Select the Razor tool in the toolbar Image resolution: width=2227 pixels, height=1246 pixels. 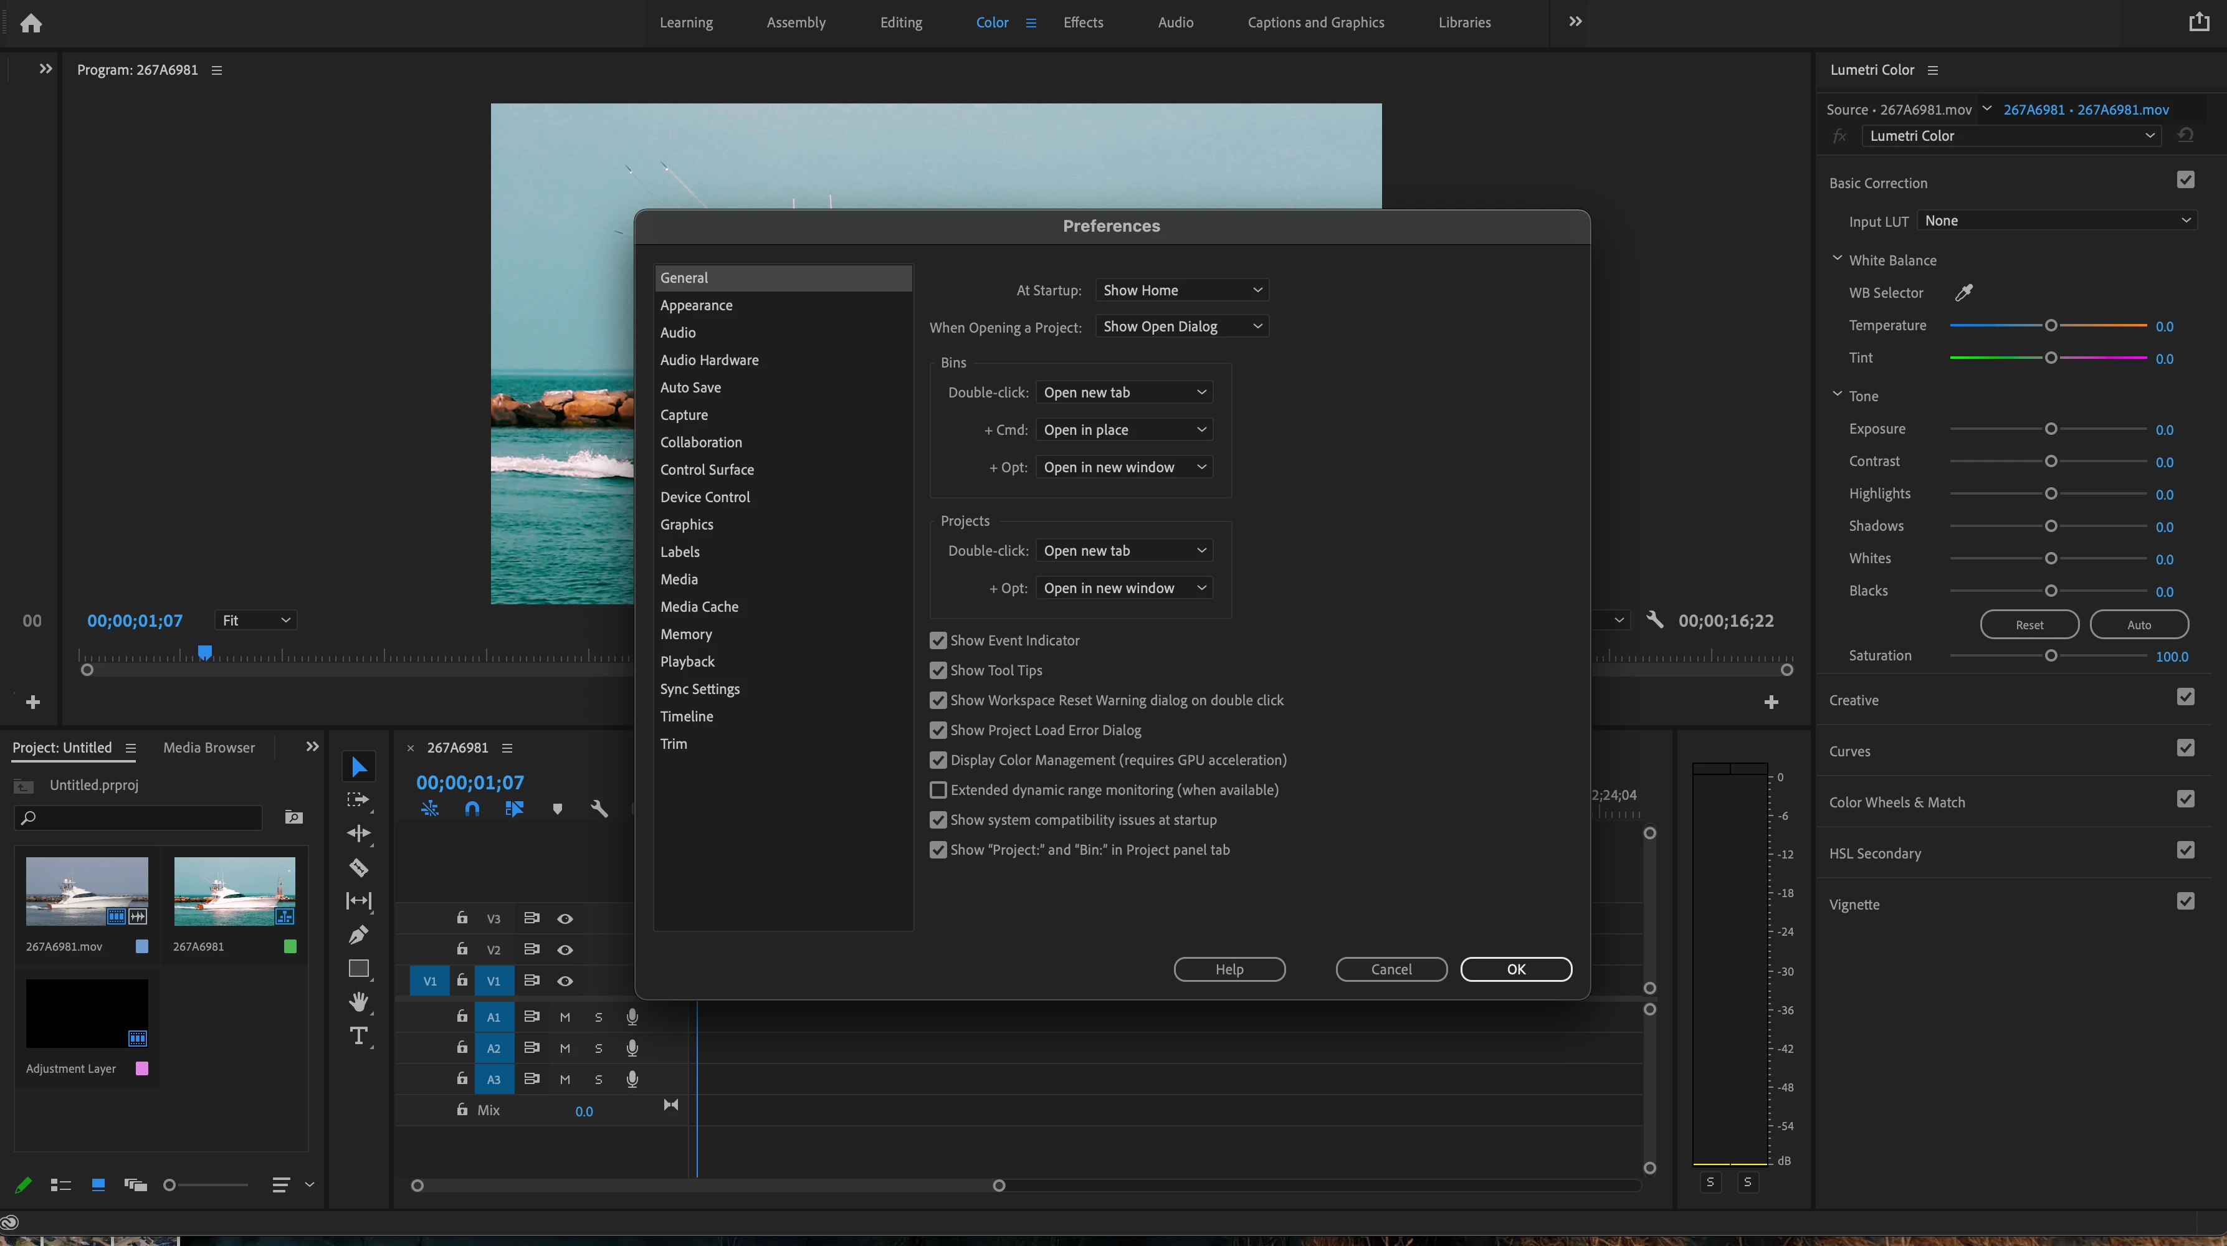pos(358,867)
